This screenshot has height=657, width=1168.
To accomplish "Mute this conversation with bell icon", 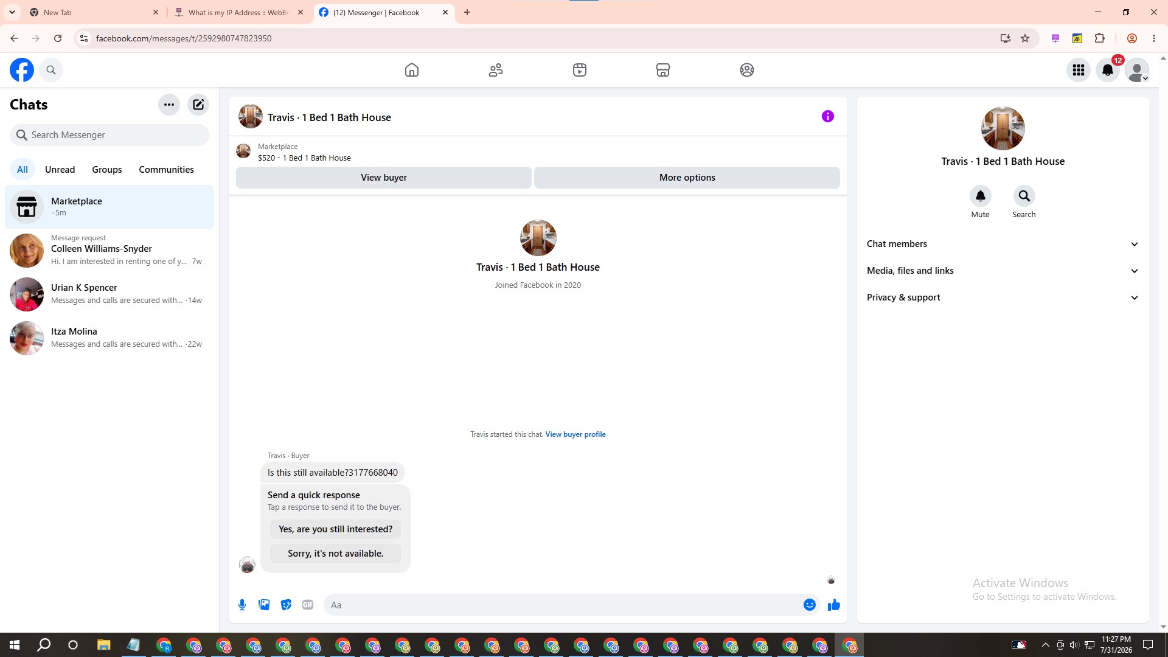I will pos(980,196).
